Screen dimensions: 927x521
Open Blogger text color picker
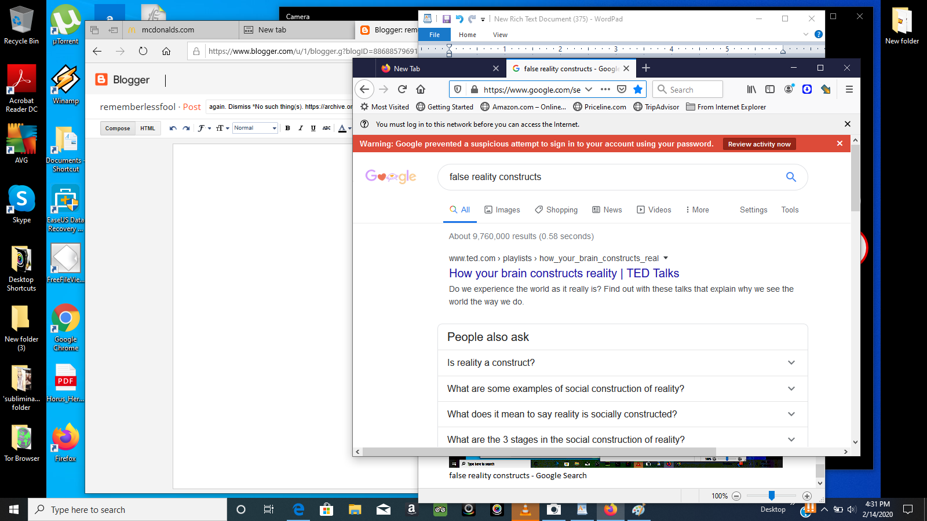[345, 128]
